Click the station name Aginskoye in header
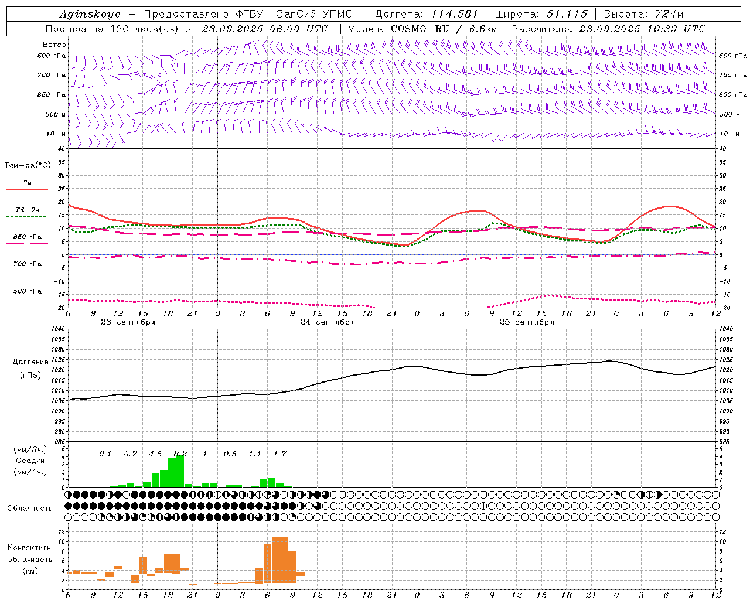The image size is (750, 600). (90, 14)
